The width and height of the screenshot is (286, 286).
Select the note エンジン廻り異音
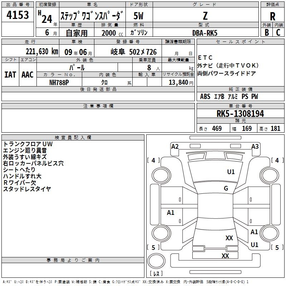pyautogui.click(x=25, y=151)
